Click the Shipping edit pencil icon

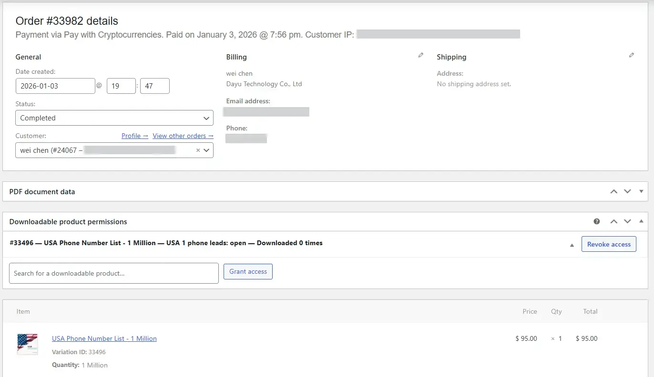pyautogui.click(x=631, y=55)
